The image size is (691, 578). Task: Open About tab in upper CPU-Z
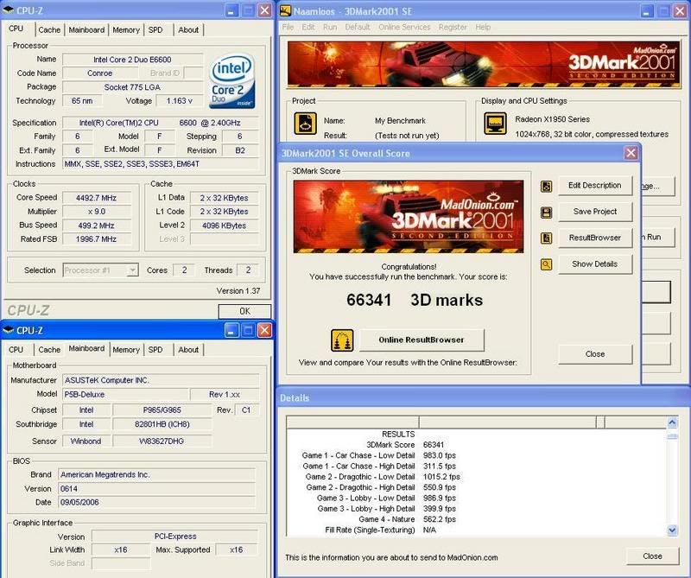pyautogui.click(x=188, y=30)
